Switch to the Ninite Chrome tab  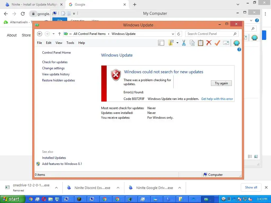coord(33,4)
